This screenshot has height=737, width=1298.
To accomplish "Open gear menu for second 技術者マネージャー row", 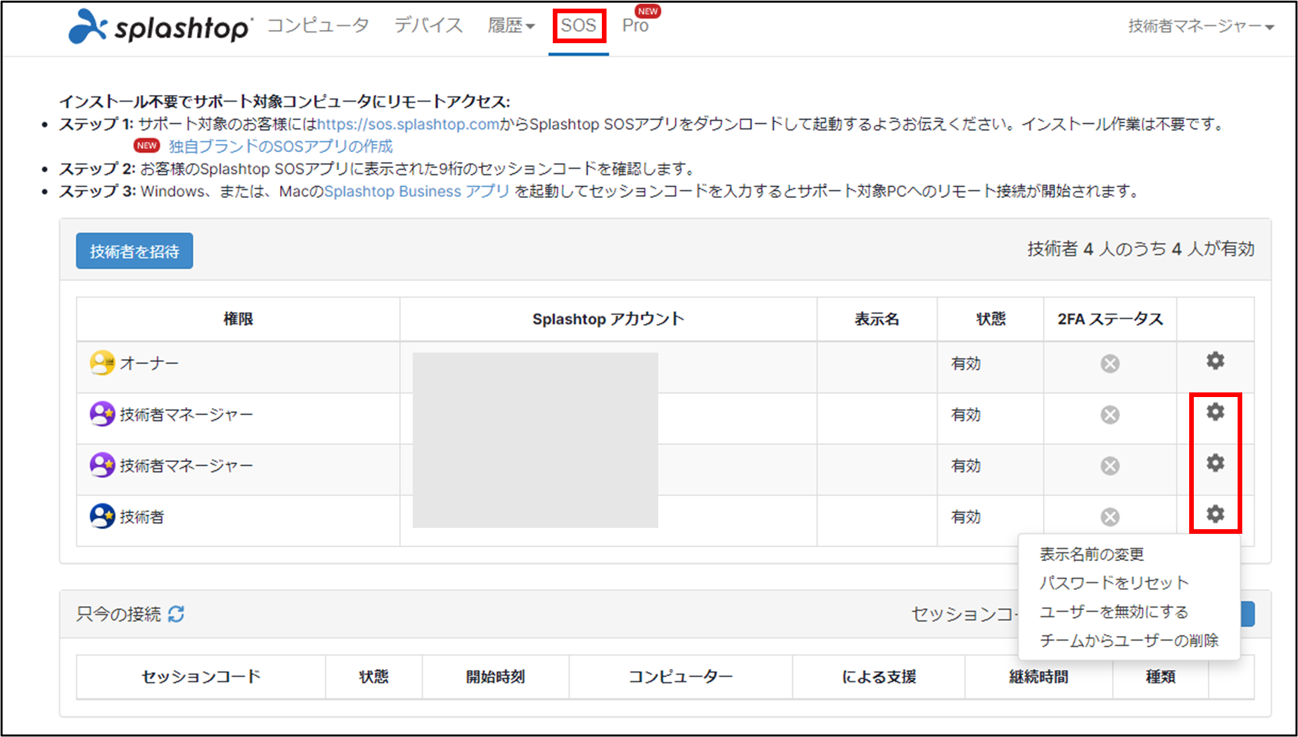I will (x=1215, y=463).
